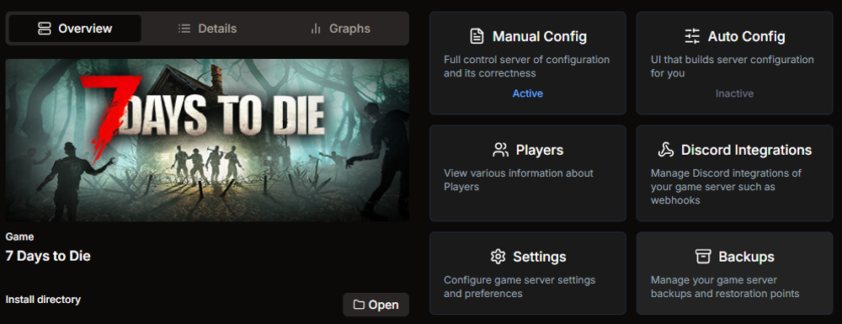Click 'Manage Discord integrations' description text
Viewport: 842px width, 324px height.
click(726, 187)
